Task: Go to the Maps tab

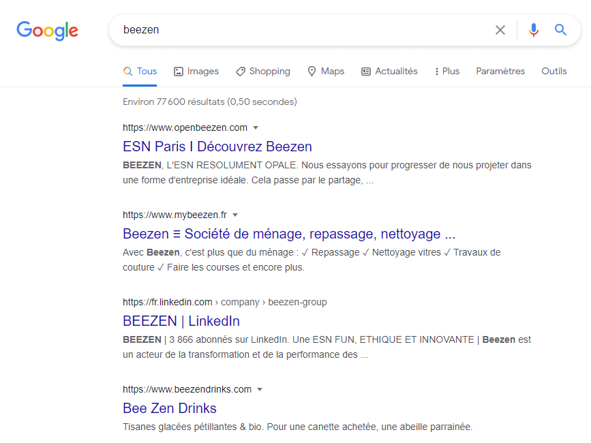Action: (x=326, y=71)
